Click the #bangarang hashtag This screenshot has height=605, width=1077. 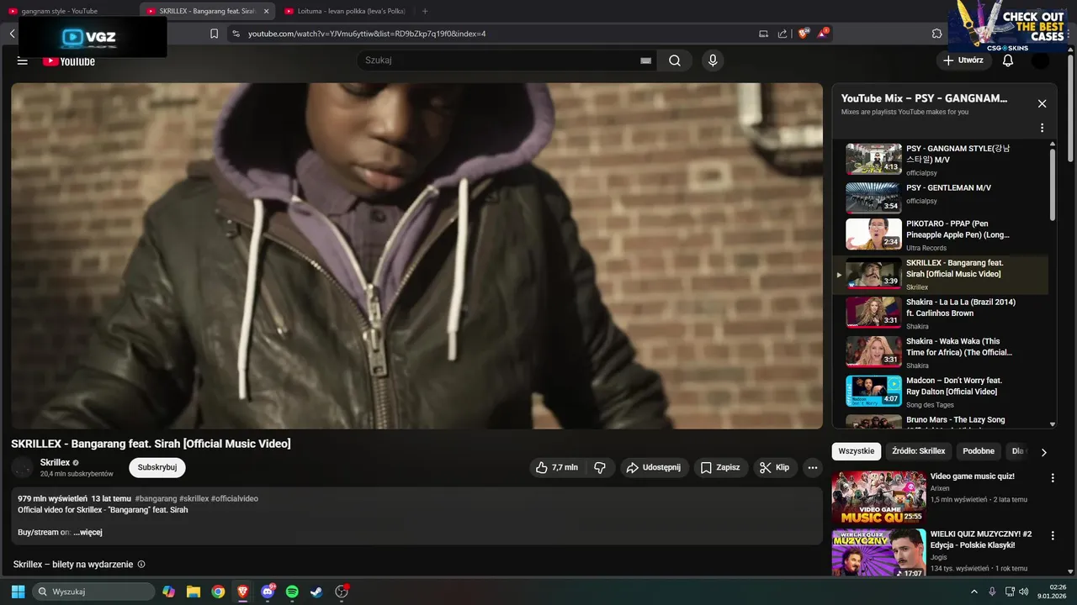click(x=156, y=498)
